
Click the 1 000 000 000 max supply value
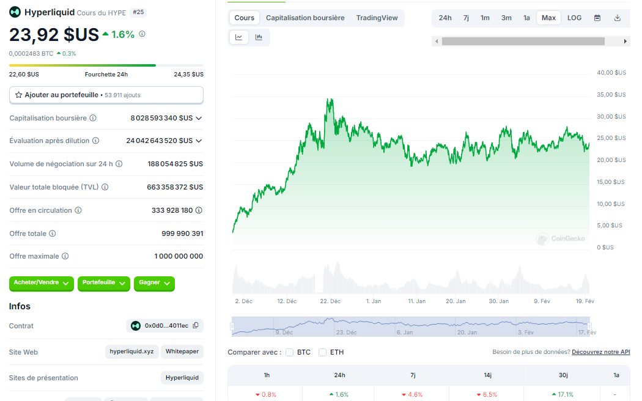pos(179,256)
